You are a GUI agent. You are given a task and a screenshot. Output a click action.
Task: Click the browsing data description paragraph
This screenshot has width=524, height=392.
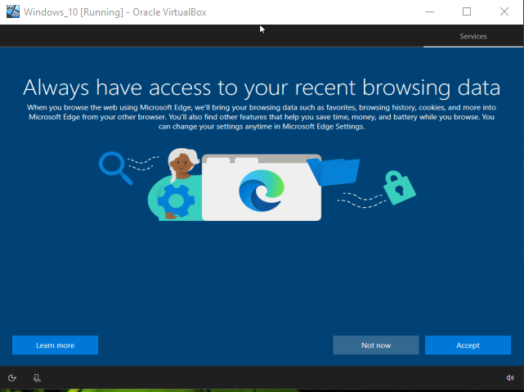261,117
